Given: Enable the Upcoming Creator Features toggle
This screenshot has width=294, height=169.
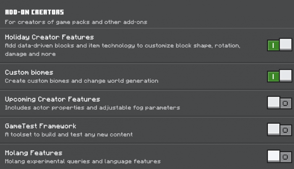Looking at the screenshot, I should click(279, 103).
